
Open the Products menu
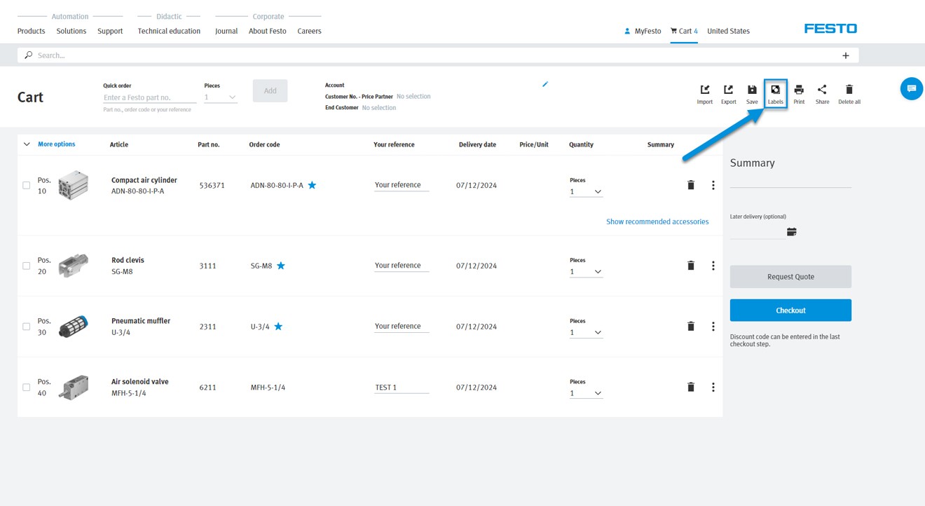(31, 31)
